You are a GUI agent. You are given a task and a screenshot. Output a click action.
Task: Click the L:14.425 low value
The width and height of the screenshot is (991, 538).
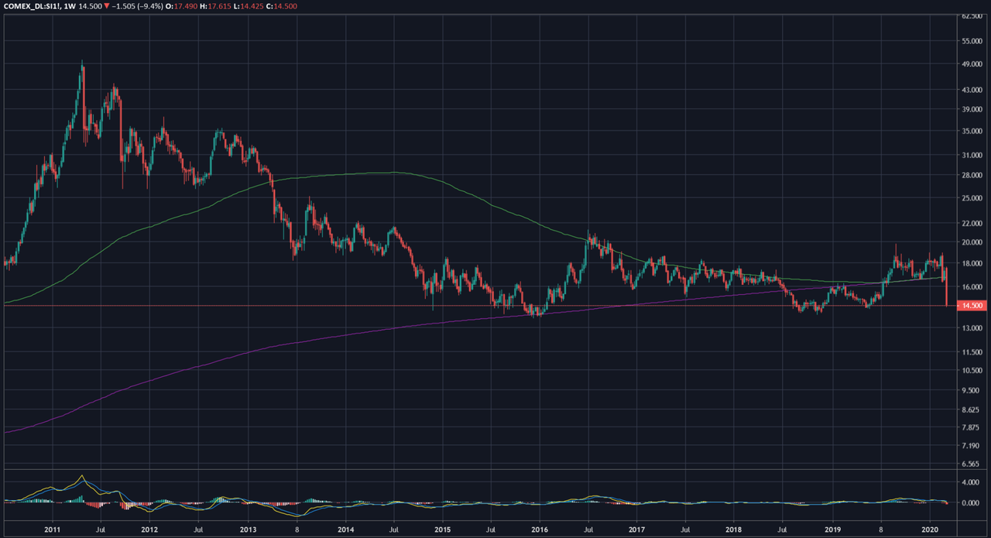pyautogui.click(x=249, y=5)
